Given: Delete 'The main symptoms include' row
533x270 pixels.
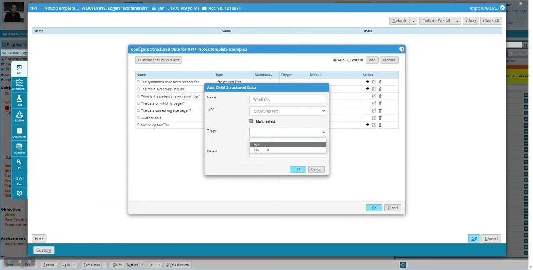Looking at the screenshot, I should pyautogui.click(x=380, y=89).
